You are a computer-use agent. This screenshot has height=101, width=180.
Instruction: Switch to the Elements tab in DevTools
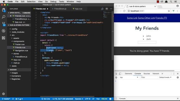pos(128,74)
